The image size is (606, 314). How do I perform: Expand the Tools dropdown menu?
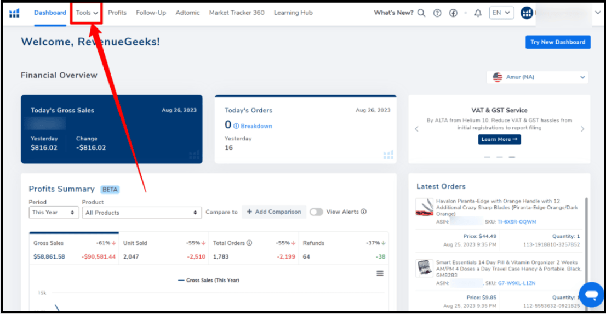[x=87, y=13]
